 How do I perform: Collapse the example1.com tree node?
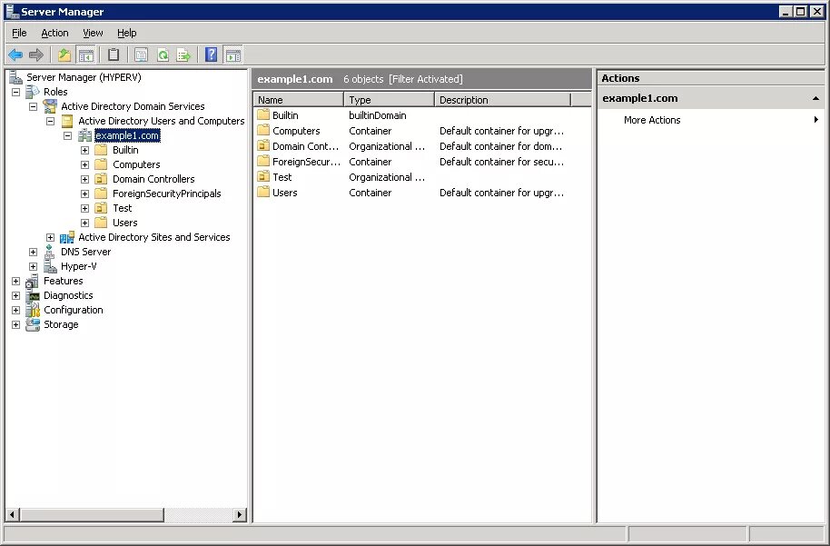click(x=68, y=135)
